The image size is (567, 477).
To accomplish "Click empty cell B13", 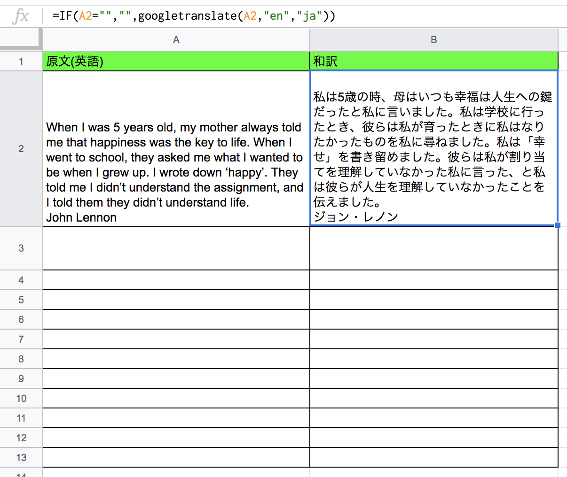I will click(x=434, y=457).
